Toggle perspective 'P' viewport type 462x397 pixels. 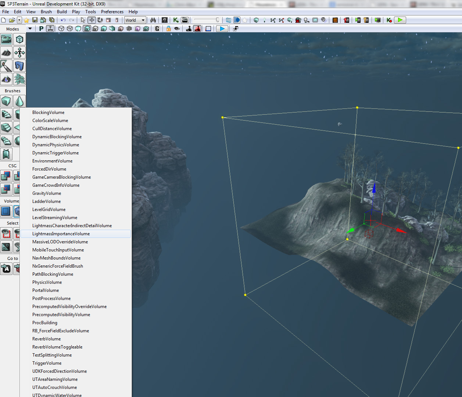pyautogui.click(x=41, y=29)
